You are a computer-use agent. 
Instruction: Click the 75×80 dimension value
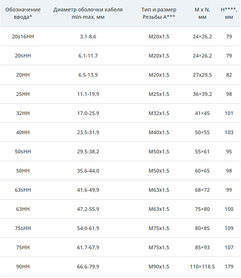[202, 209]
